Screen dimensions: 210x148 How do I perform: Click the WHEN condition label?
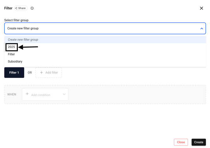(x=12, y=94)
